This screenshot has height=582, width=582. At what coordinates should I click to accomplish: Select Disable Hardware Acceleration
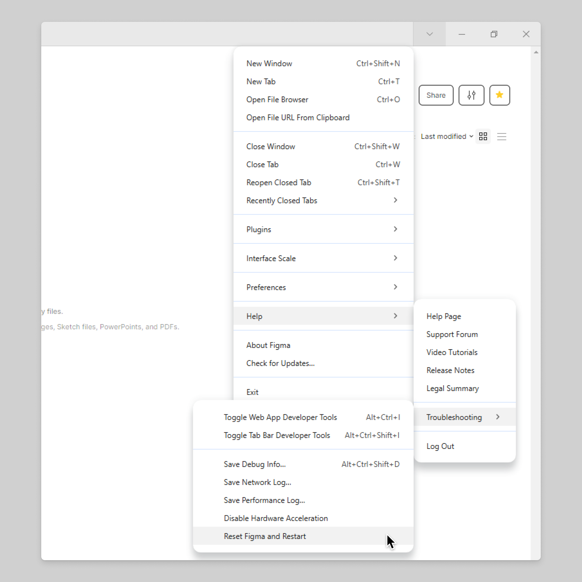[x=303, y=518]
